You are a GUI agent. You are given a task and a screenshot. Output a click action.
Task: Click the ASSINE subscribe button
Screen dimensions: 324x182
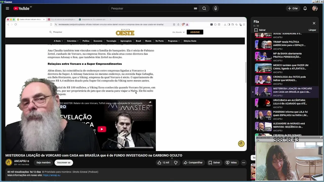195,32
